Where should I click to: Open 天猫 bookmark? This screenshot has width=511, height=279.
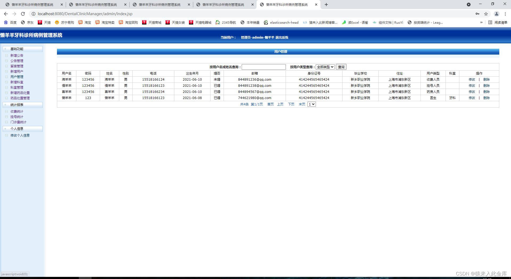[44, 22]
